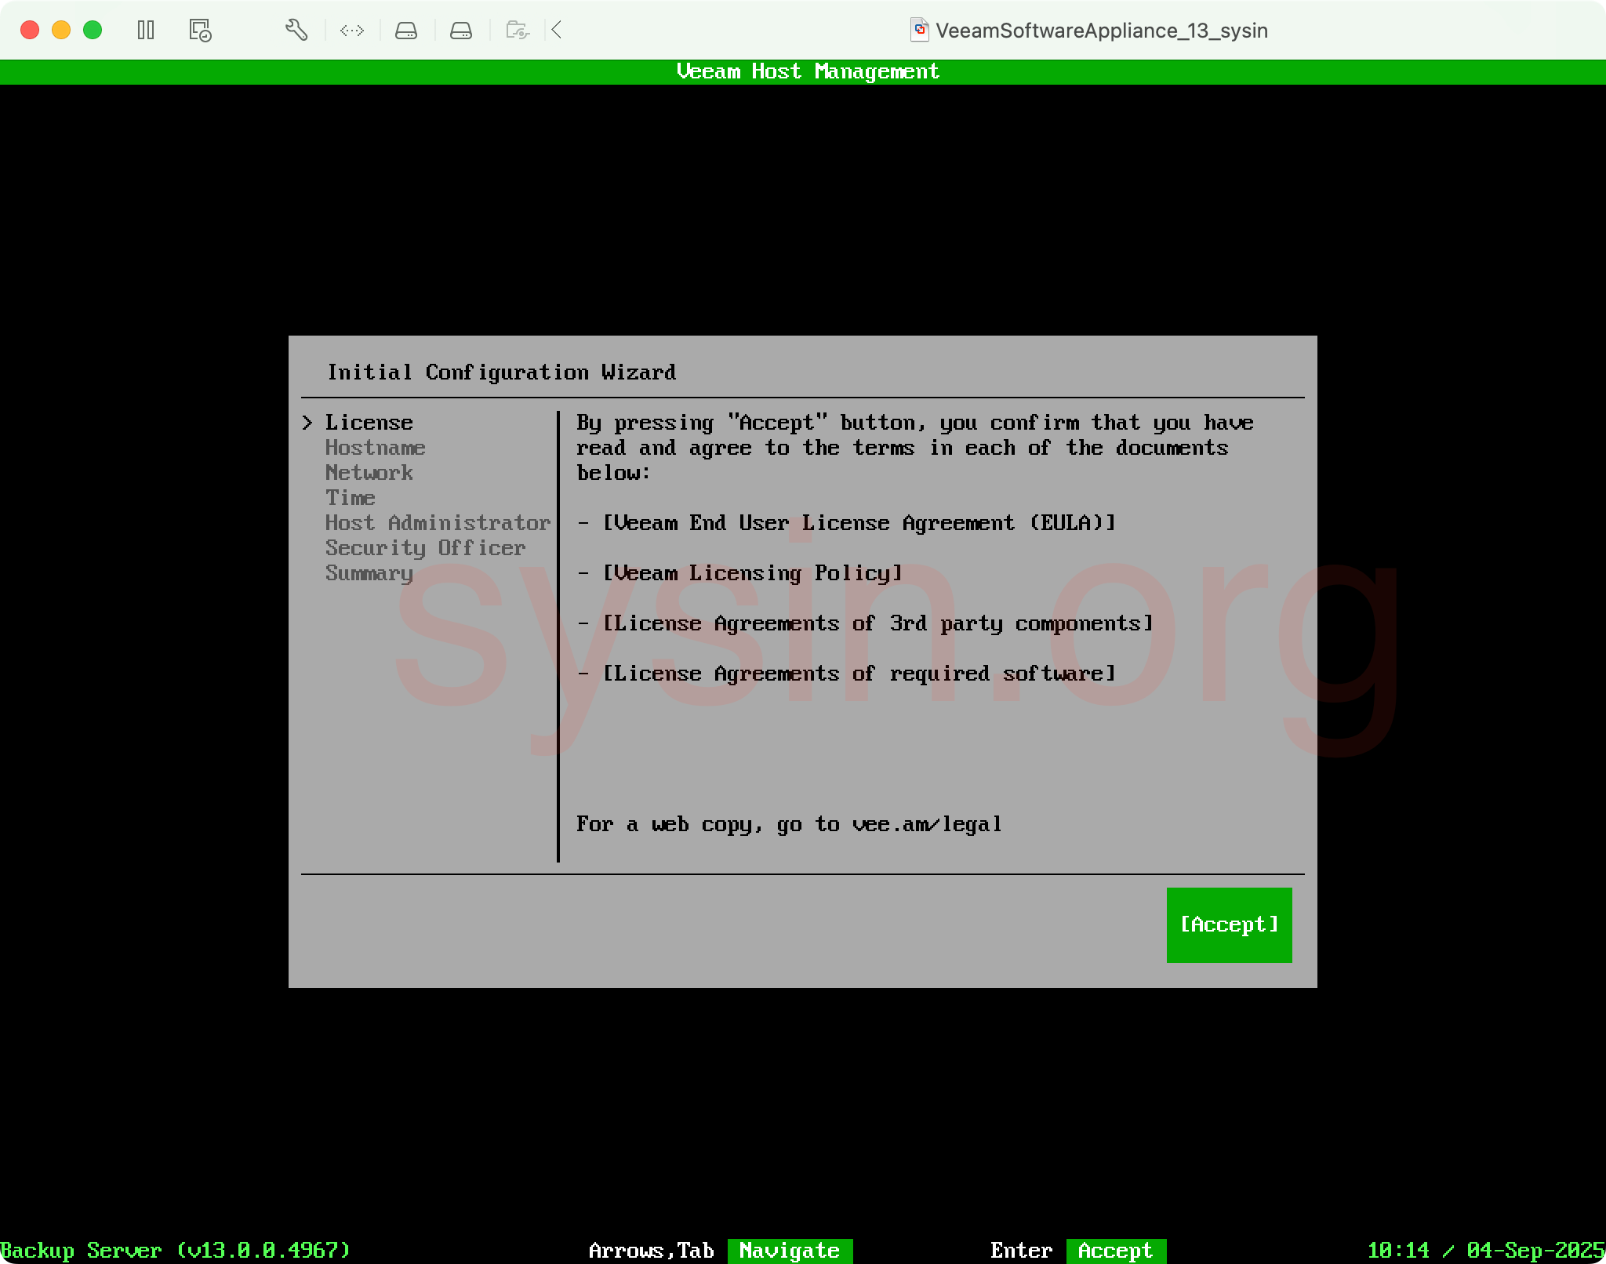Select Network step in wizard sidebar
This screenshot has height=1264, width=1606.
tap(369, 473)
